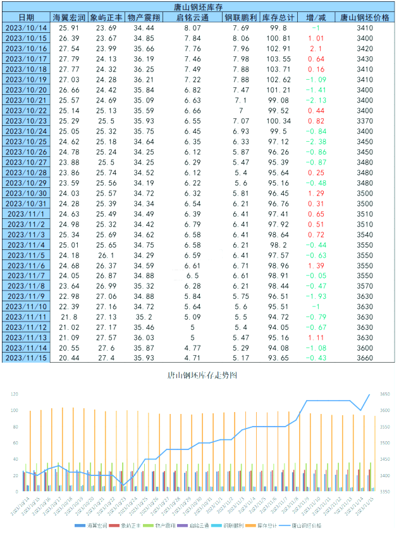Screen dimensions: 399x538
Task: Select price 3660 on 2023/11/15
Action: (x=365, y=358)
